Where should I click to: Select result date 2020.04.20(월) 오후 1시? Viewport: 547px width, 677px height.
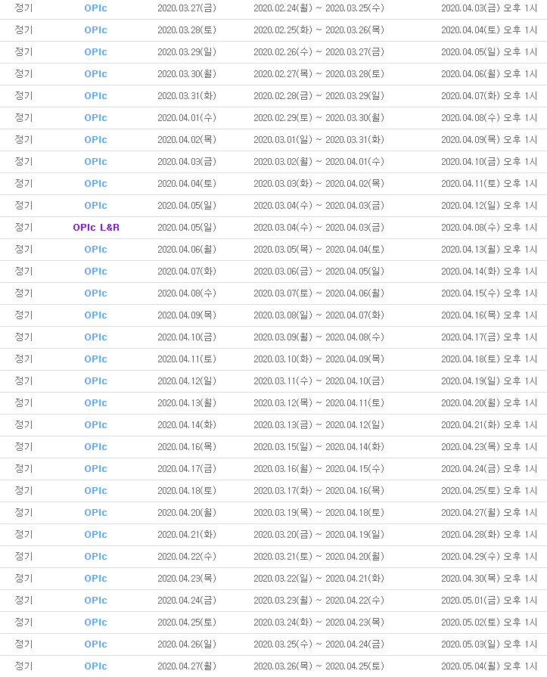[490, 403]
